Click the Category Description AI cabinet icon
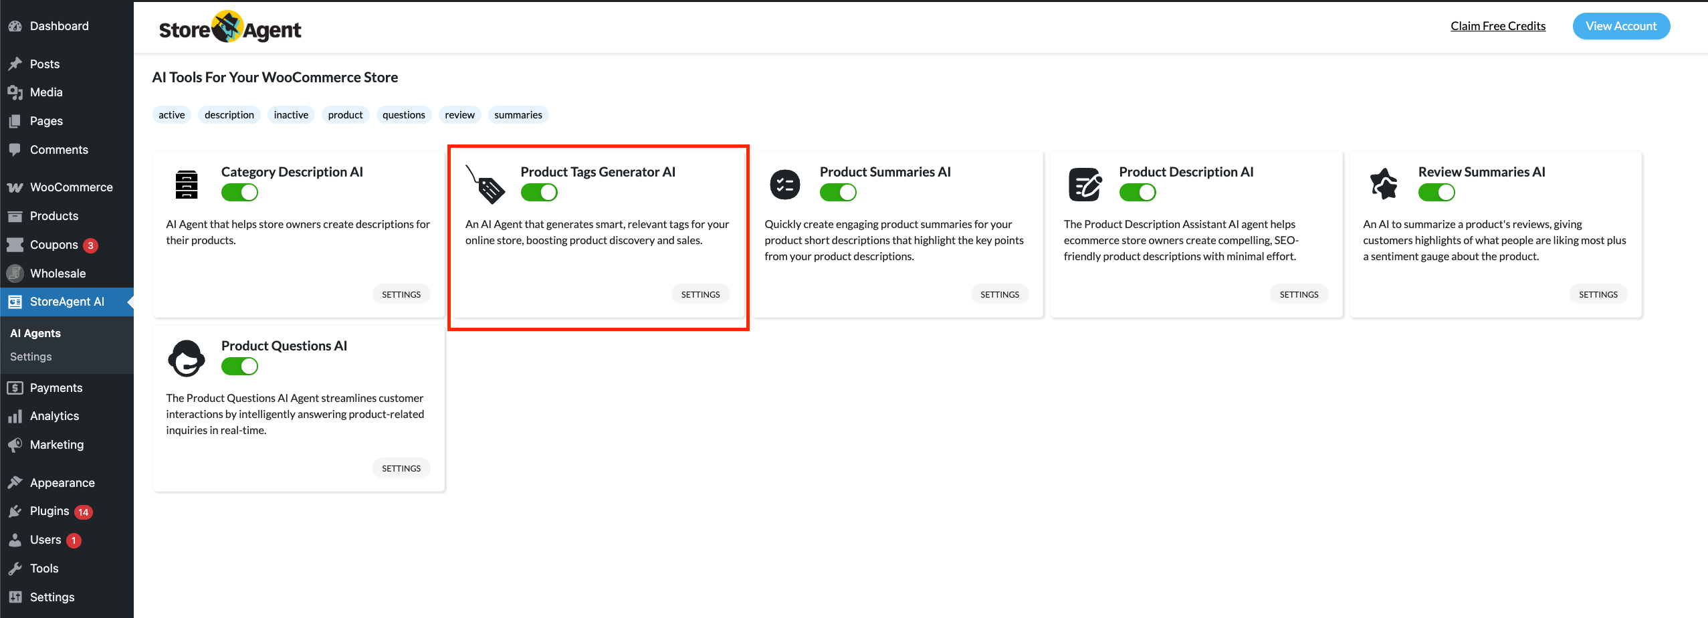Viewport: 1708px width, 618px height. tap(187, 185)
